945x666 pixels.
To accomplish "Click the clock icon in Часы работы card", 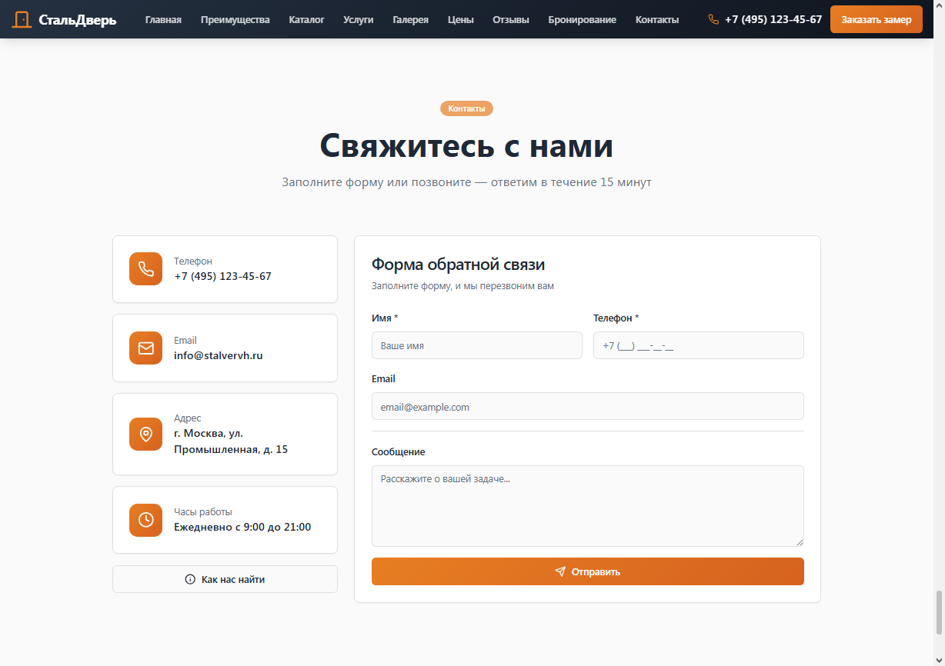I will (145, 520).
